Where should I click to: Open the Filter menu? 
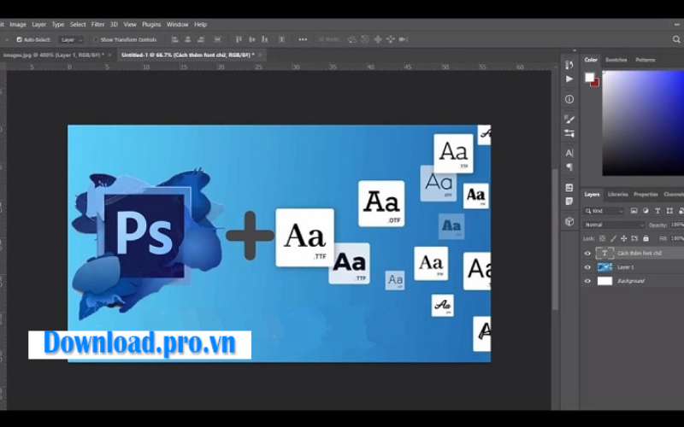(97, 25)
